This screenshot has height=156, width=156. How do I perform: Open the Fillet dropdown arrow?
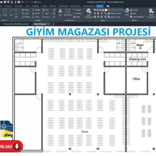(x=51, y=13)
